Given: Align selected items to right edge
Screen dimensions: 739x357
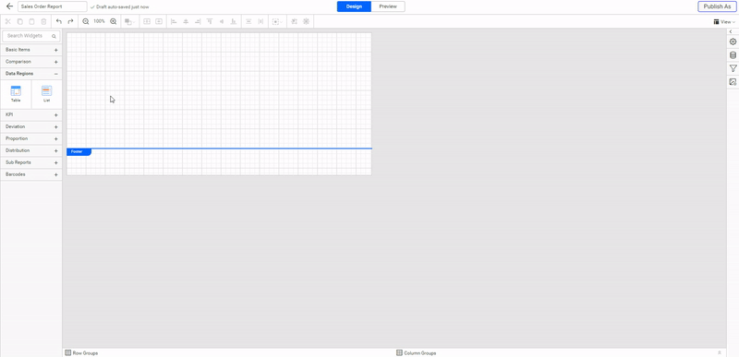Looking at the screenshot, I should (x=198, y=21).
